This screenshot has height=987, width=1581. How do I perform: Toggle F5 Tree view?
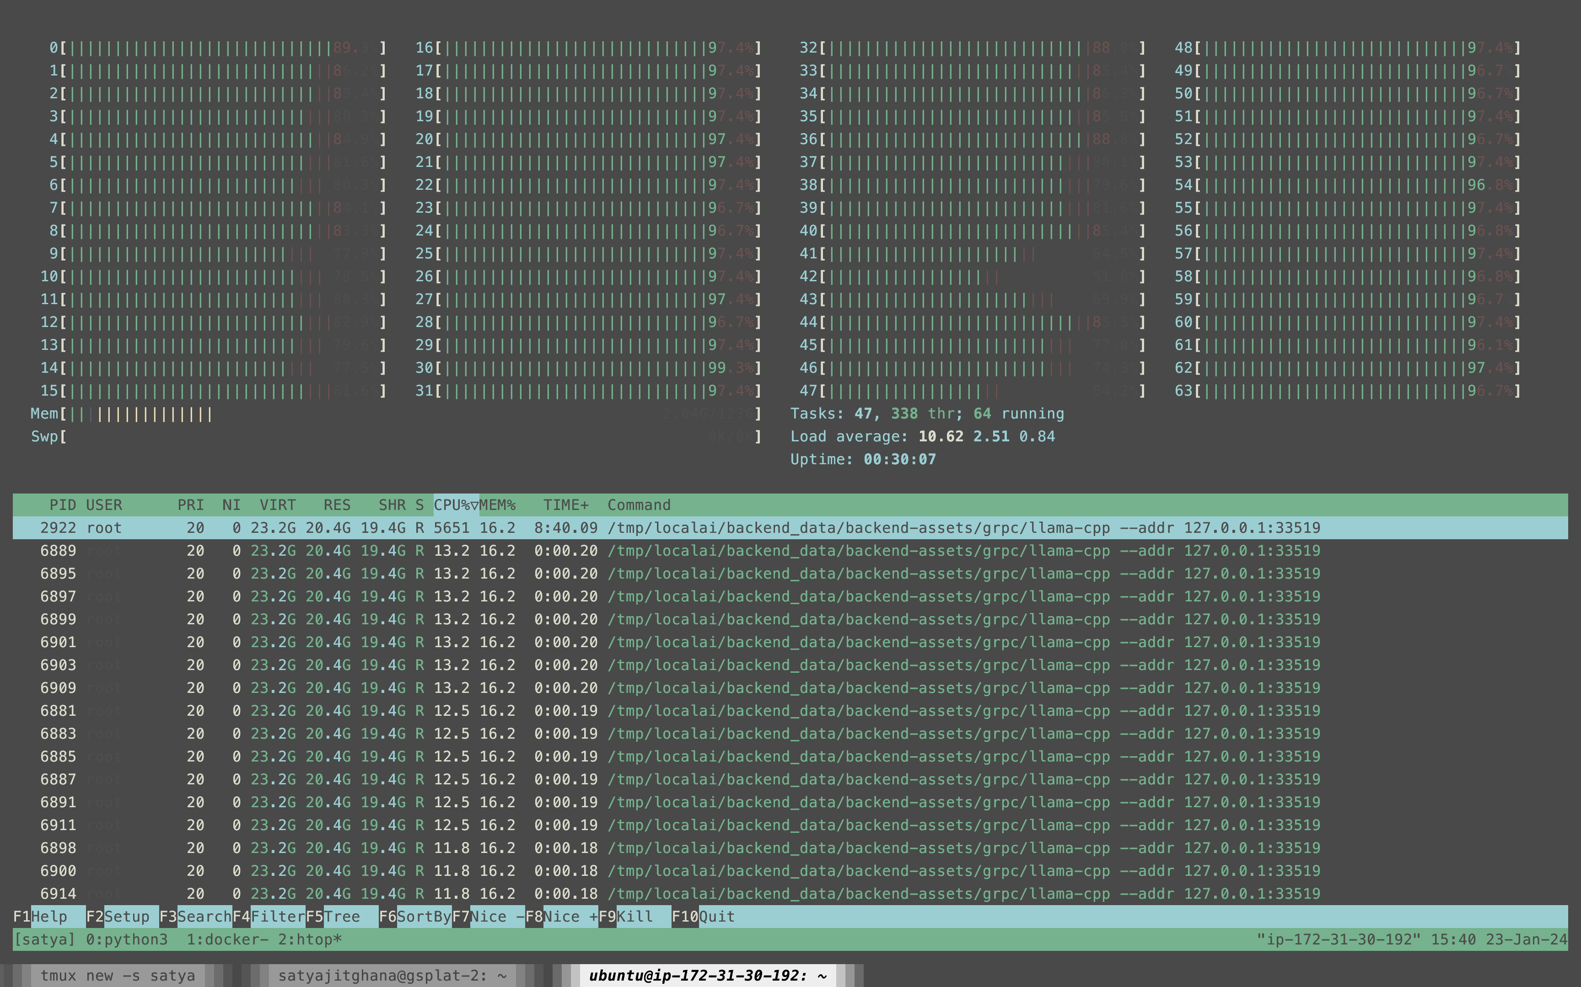[x=342, y=917]
